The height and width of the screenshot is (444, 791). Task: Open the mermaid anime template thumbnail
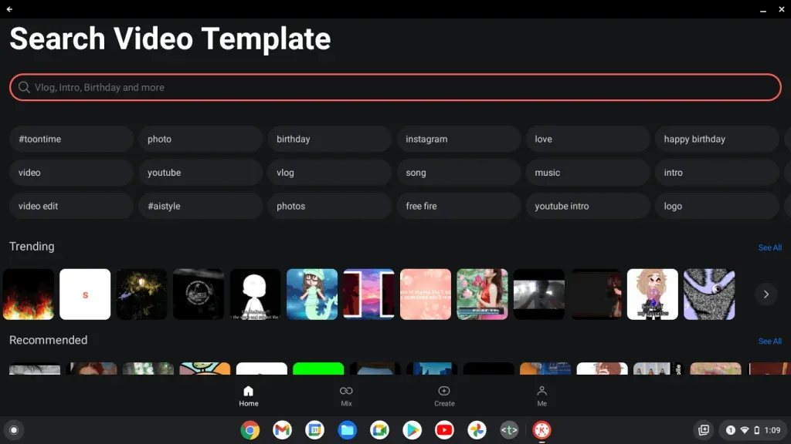pos(312,294)
